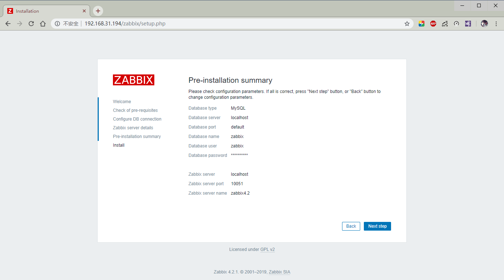Select Zabbix server details step
This screenshot has width=504, height=280.
click(133, 128)
